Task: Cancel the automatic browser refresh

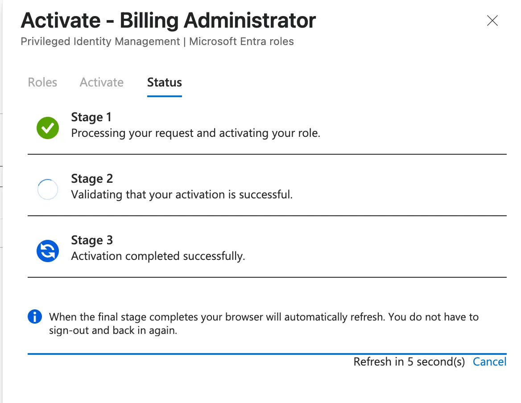Action: click(489, 362)
